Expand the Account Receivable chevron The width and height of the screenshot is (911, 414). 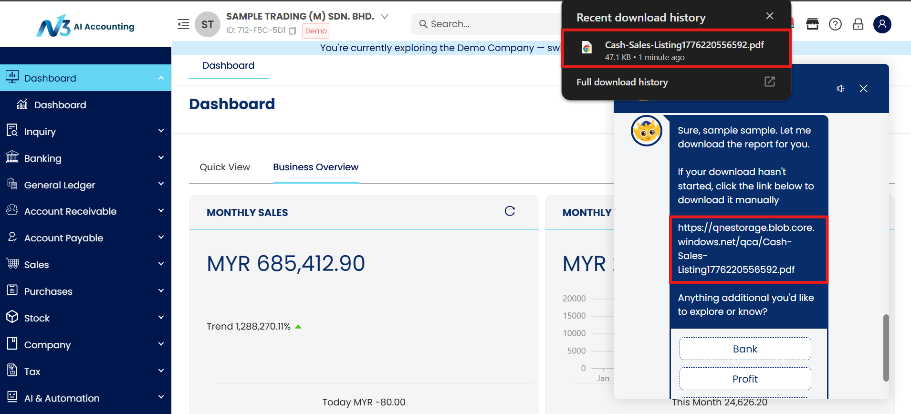pyautogui.click(x=161, y=210)
